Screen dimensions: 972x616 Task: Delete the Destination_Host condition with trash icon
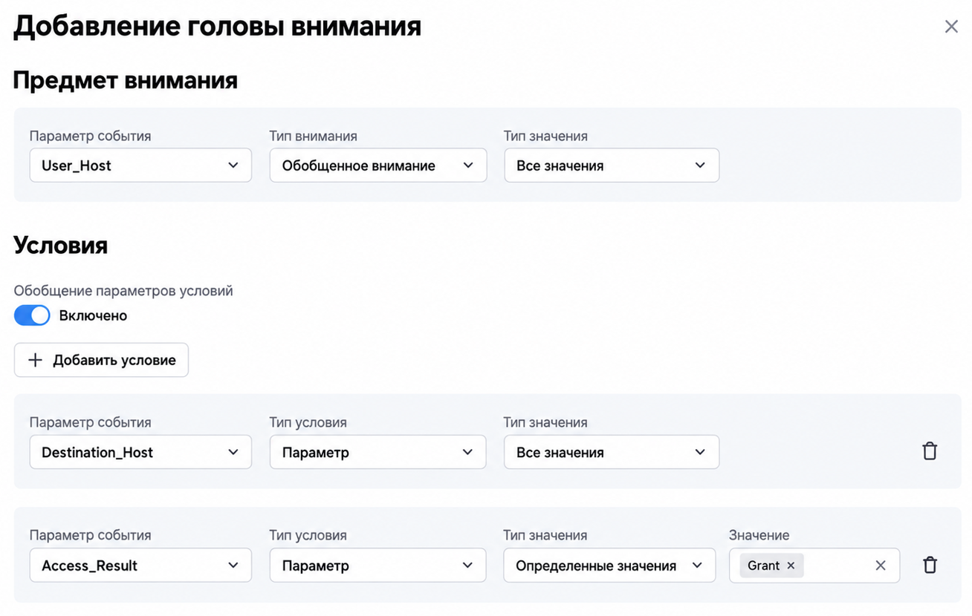click(930, 451)
